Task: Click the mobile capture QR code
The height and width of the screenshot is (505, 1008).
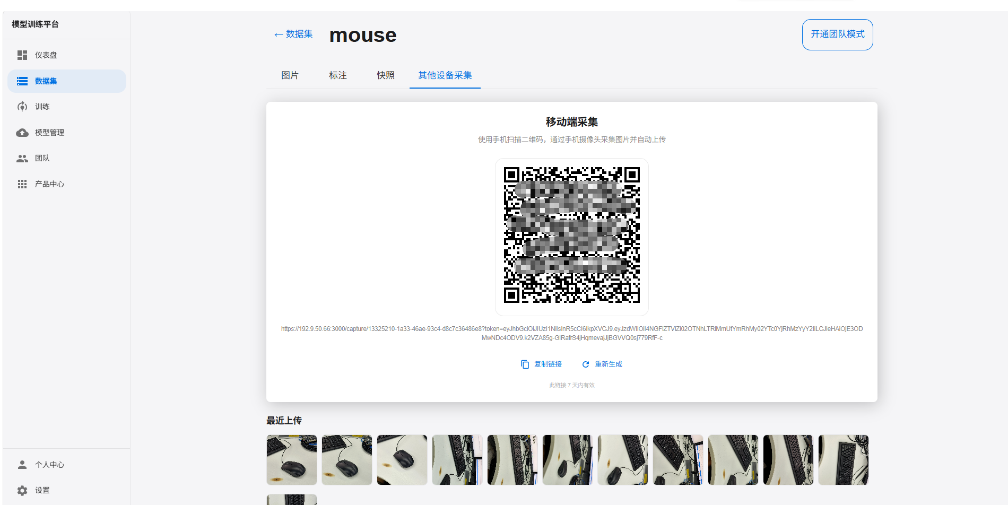Action: click(x=572, y=235)
